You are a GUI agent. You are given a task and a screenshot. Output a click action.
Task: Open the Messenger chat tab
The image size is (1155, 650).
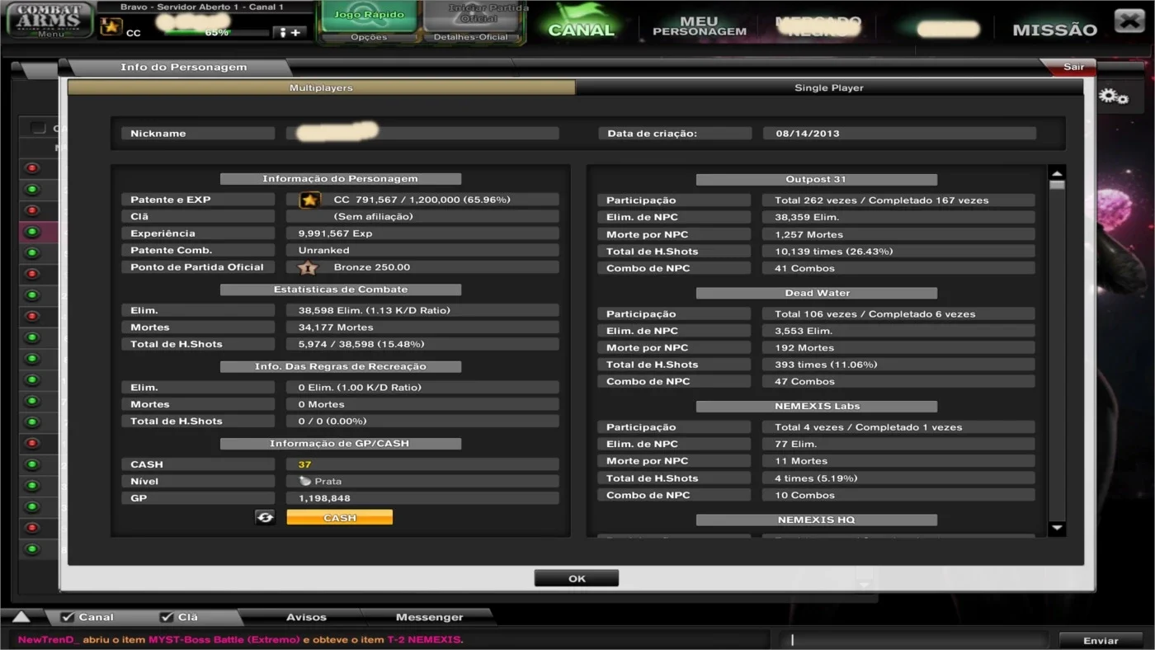point(429,617)
